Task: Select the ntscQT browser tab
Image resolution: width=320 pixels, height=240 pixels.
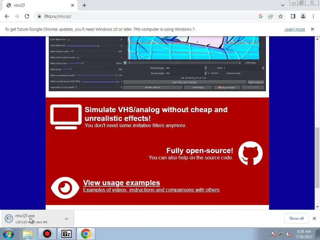Action: point(40,6)
